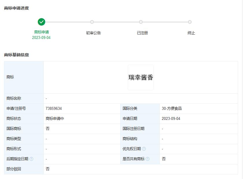This screenshot has width=243, height=179.
Task: Click the 已注册 step circle
Action: pos(141,22)
